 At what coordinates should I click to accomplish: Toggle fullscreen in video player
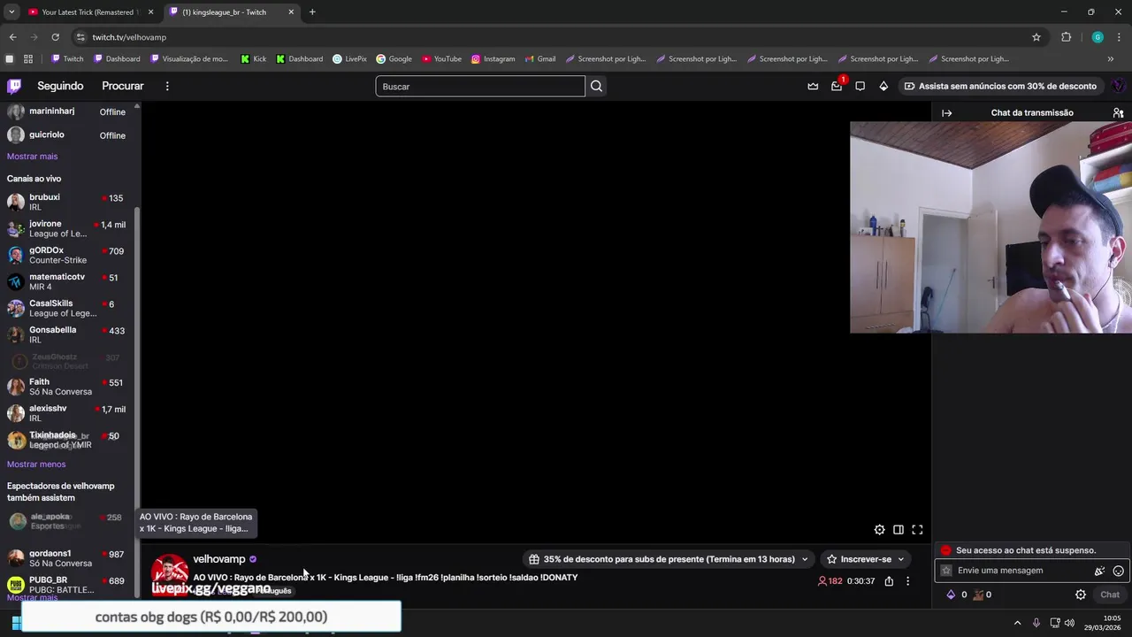917,530
